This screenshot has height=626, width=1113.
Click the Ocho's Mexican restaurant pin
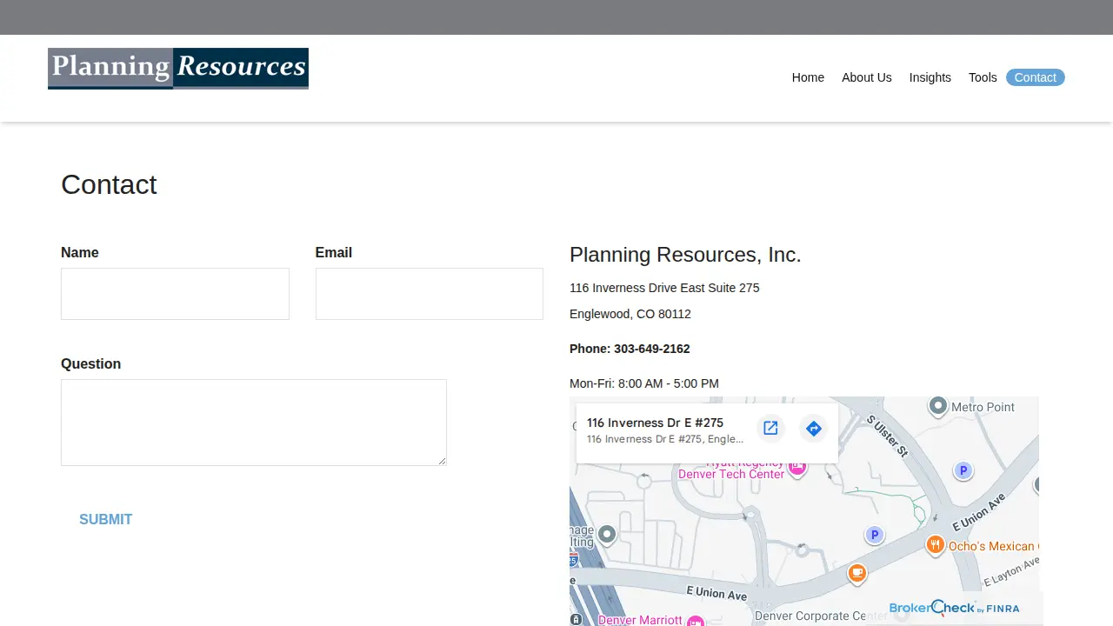(936, 545)
